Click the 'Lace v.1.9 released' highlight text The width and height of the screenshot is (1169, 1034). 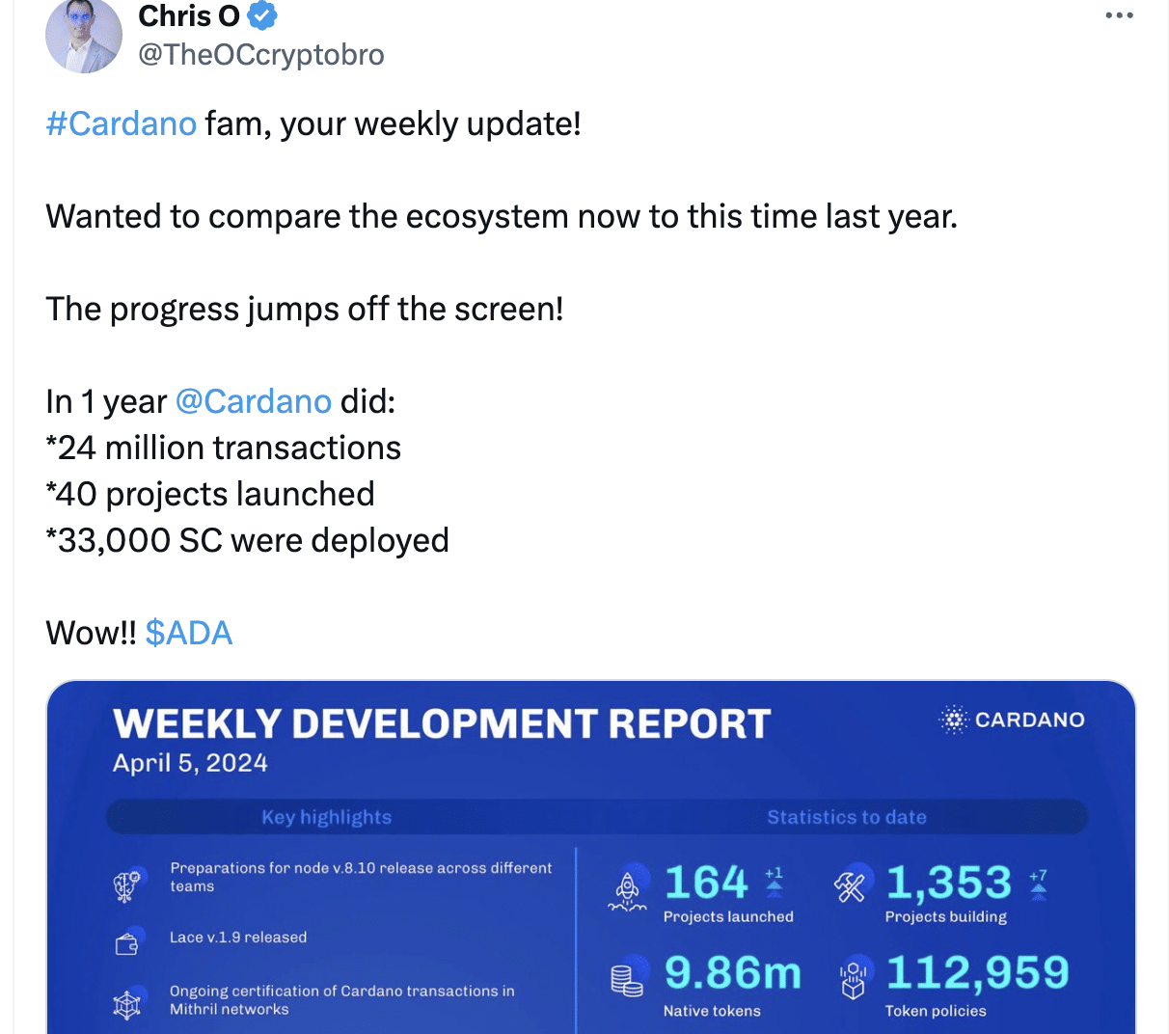(x=238, y=937)
